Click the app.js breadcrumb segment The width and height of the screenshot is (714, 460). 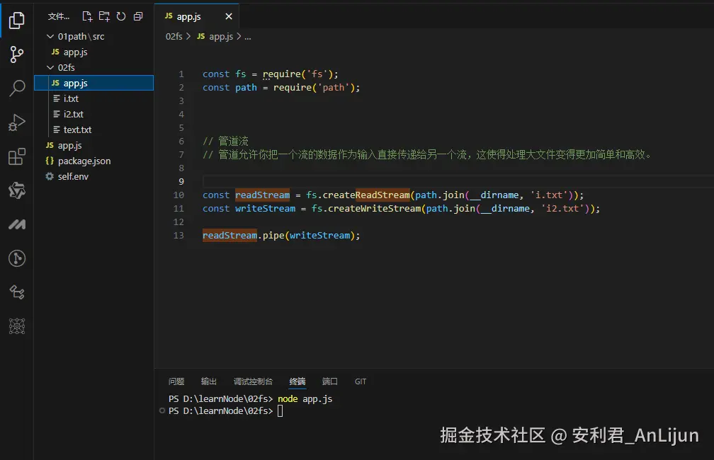click(215, 36)
